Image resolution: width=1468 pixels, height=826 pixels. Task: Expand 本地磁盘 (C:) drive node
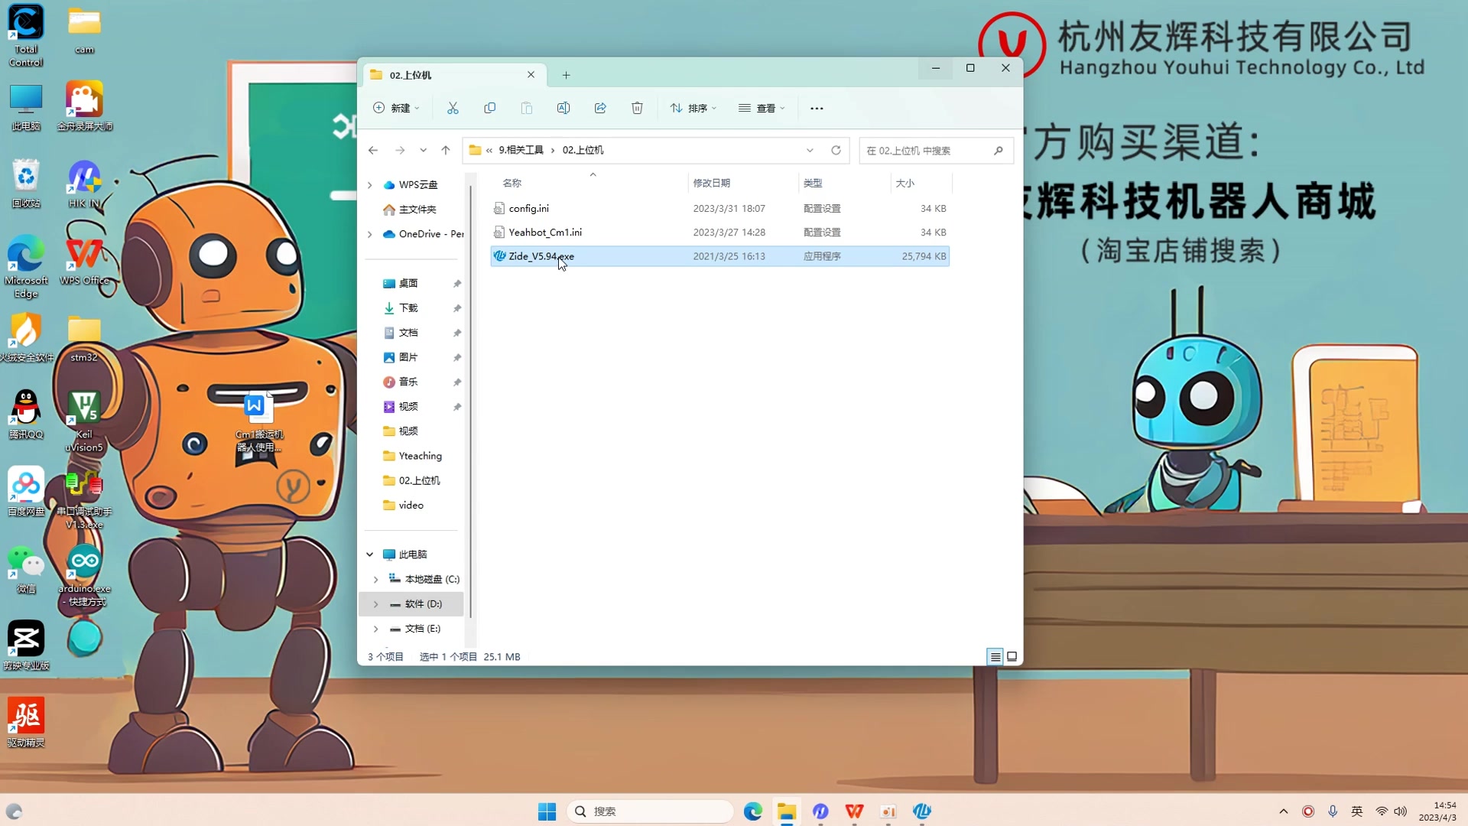click(375, 580)
